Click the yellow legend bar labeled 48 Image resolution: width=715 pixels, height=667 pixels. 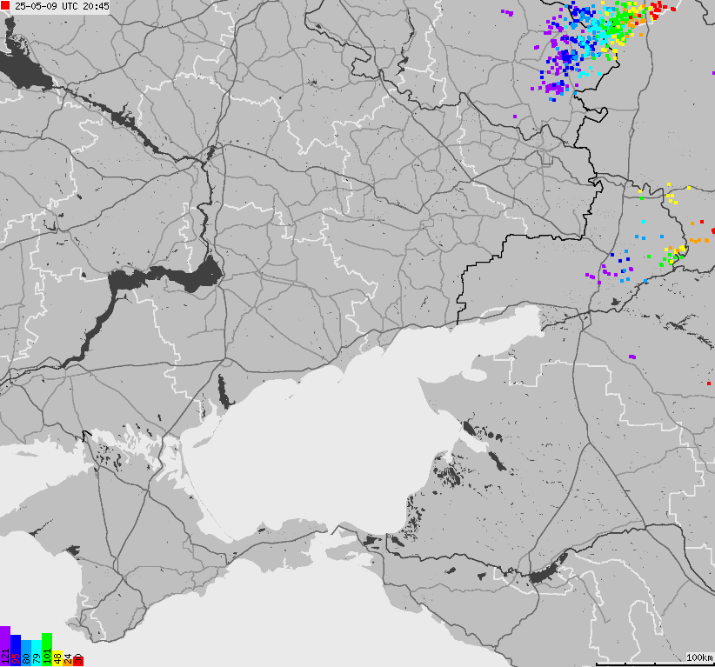tap(57, 658)
